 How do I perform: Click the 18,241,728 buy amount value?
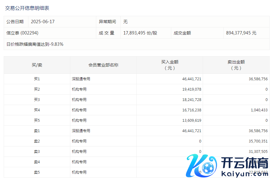(x=192, y=100)
